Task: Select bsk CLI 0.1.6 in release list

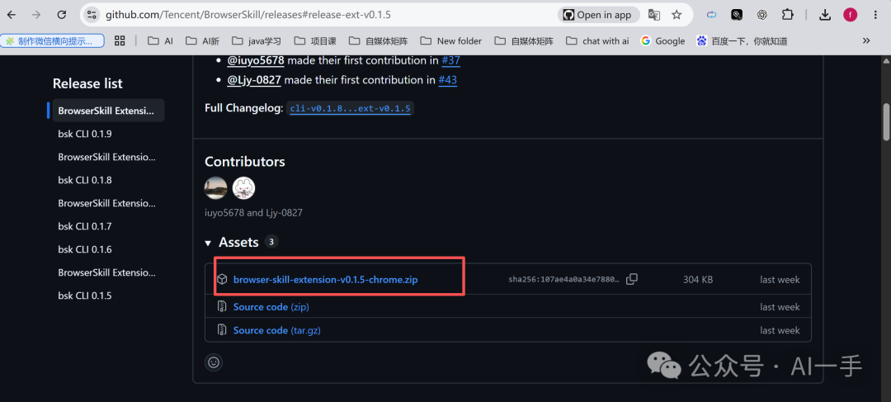Action: (85, 249)
